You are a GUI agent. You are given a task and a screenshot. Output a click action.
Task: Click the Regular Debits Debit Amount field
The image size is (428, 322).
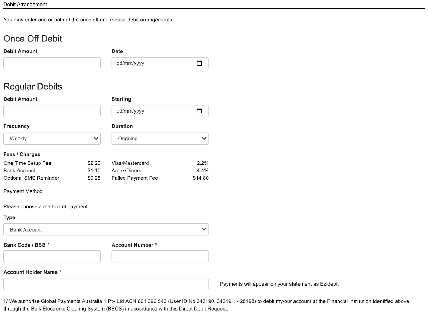pyautogui.click(x=52, y=111)
